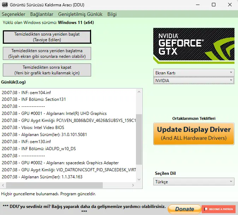238x215 pixels.
Task: Click the 'Windows 11 (x64)' version text
Action: coord(76,23)
